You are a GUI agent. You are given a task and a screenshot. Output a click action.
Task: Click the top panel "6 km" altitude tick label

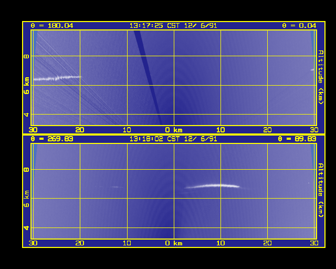pos(26,86)
